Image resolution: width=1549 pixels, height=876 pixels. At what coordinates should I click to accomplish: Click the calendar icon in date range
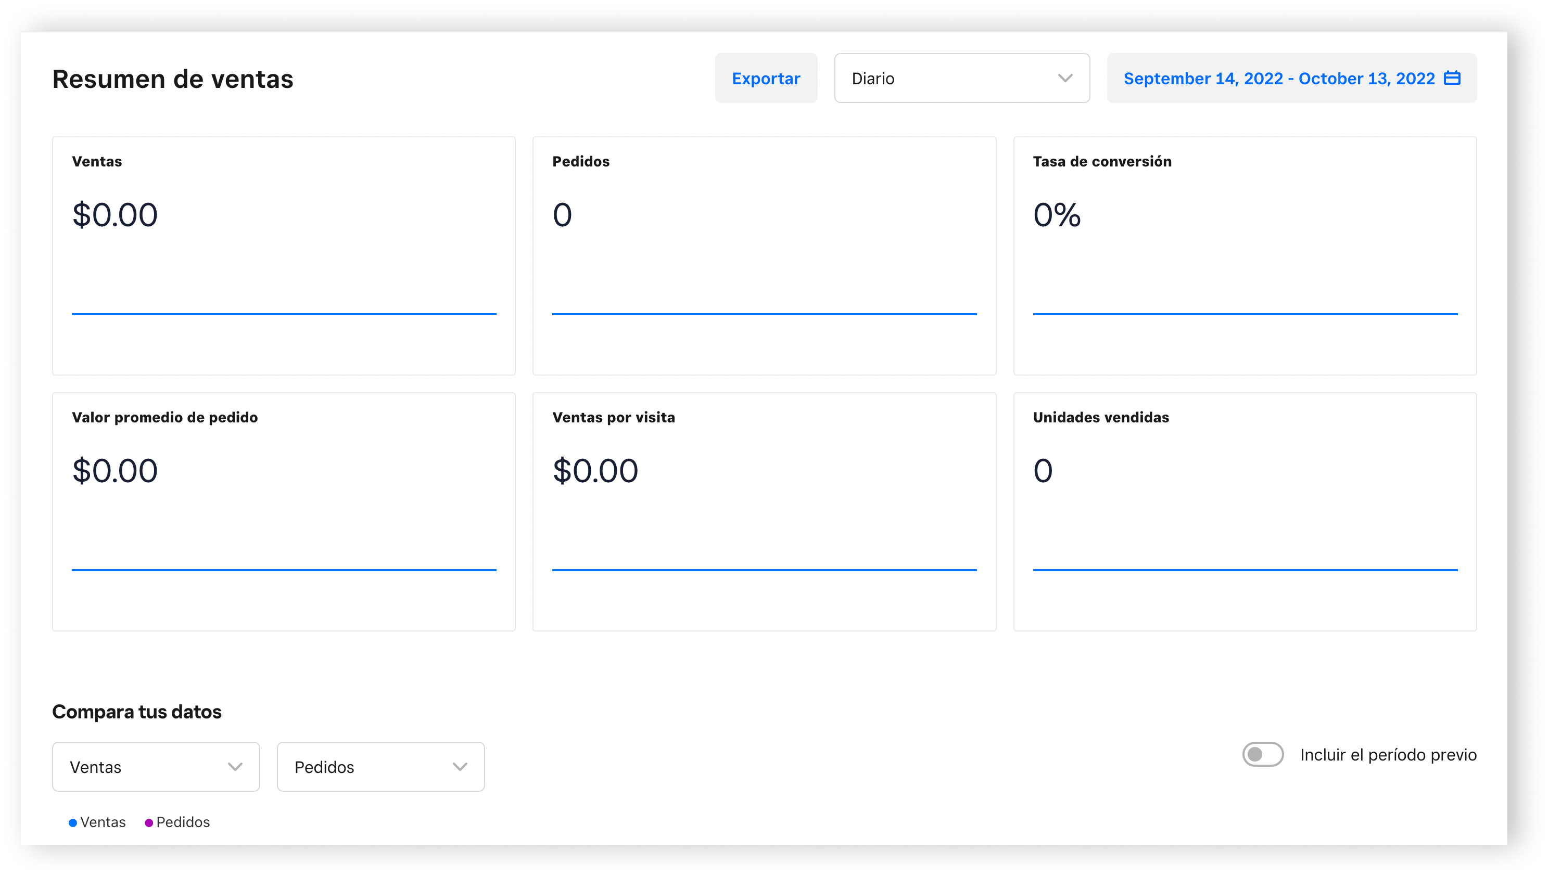(x=1452, y=78)
